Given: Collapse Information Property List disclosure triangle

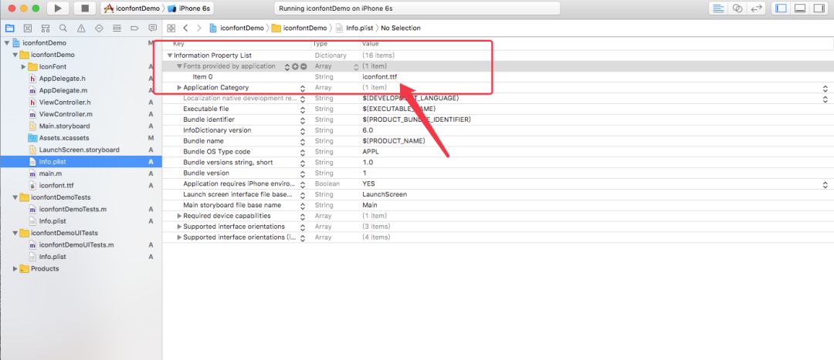Looking at the screenshot, I should pos(170,56).
